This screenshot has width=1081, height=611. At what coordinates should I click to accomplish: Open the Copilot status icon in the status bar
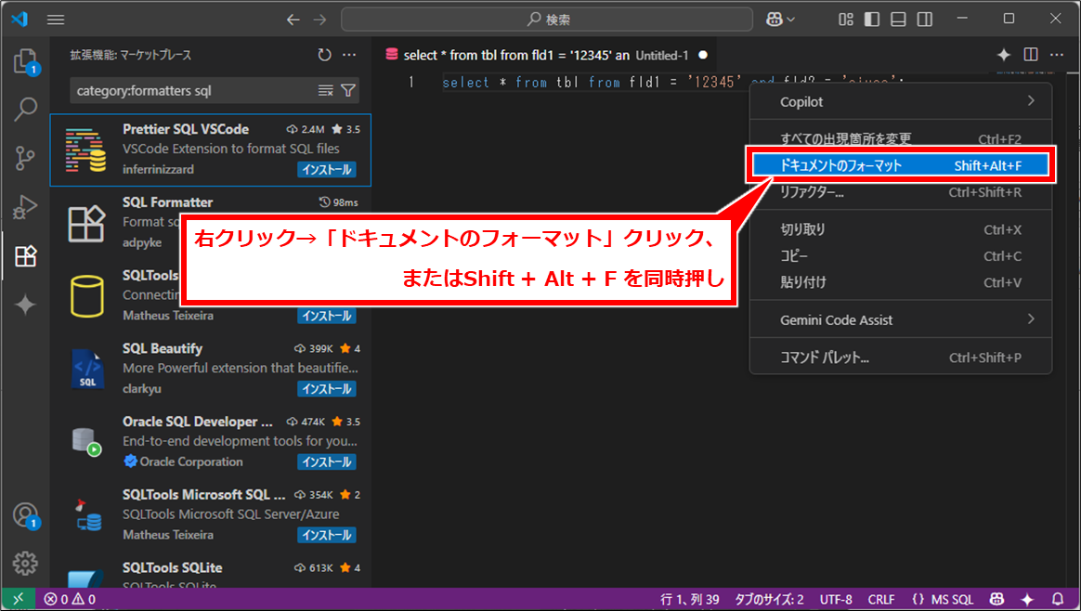pyautogui.click(x=996, y=599)
